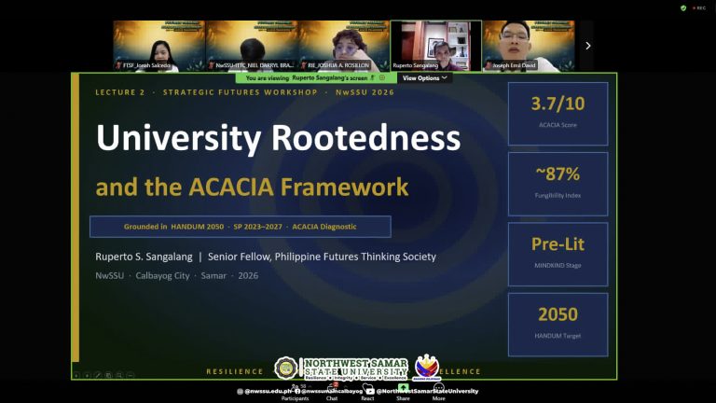Screen dimensions: 716x403
Task: Select the slideshow pen tool icon
Action: [98, 375]
